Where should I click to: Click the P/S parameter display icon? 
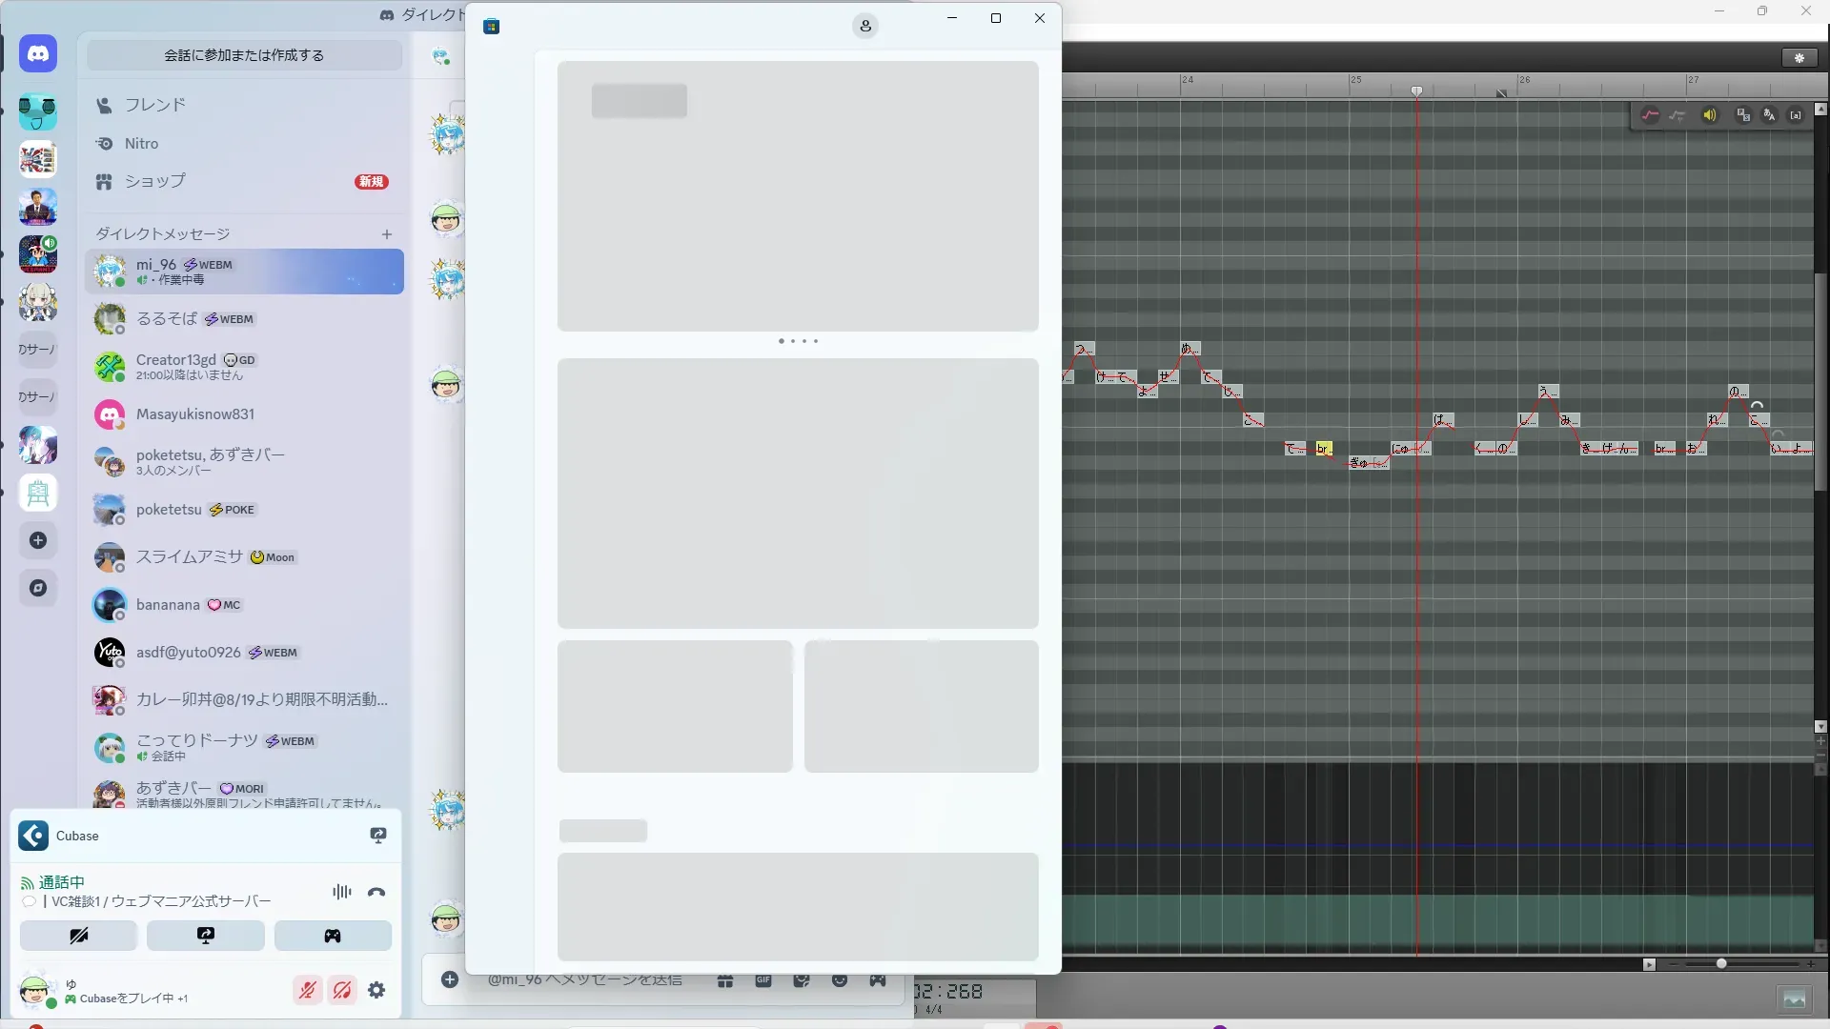pos(1743,115)
